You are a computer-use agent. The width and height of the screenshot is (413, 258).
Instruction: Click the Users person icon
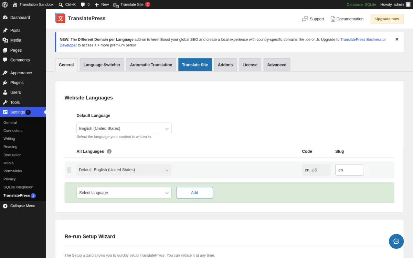click(x=5, y=93)
